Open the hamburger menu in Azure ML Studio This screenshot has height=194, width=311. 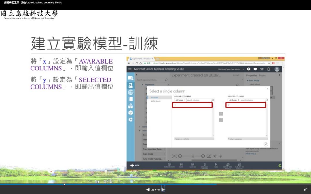pyautogui.click(x=130, y=69)
